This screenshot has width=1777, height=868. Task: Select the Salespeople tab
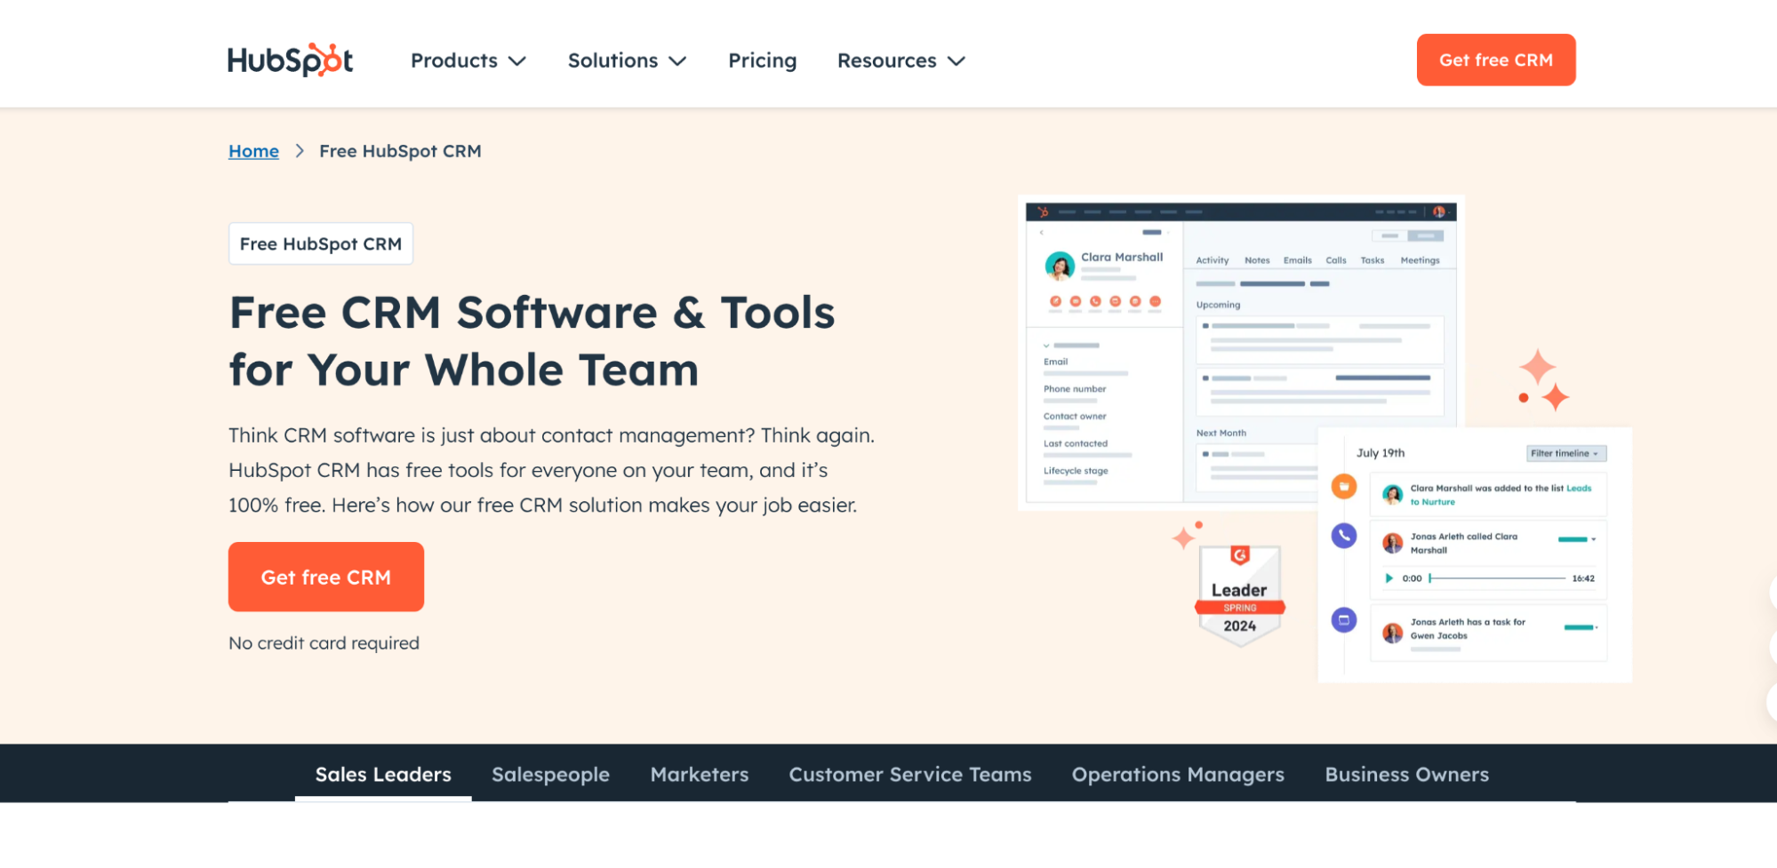[x=550, y=775]
